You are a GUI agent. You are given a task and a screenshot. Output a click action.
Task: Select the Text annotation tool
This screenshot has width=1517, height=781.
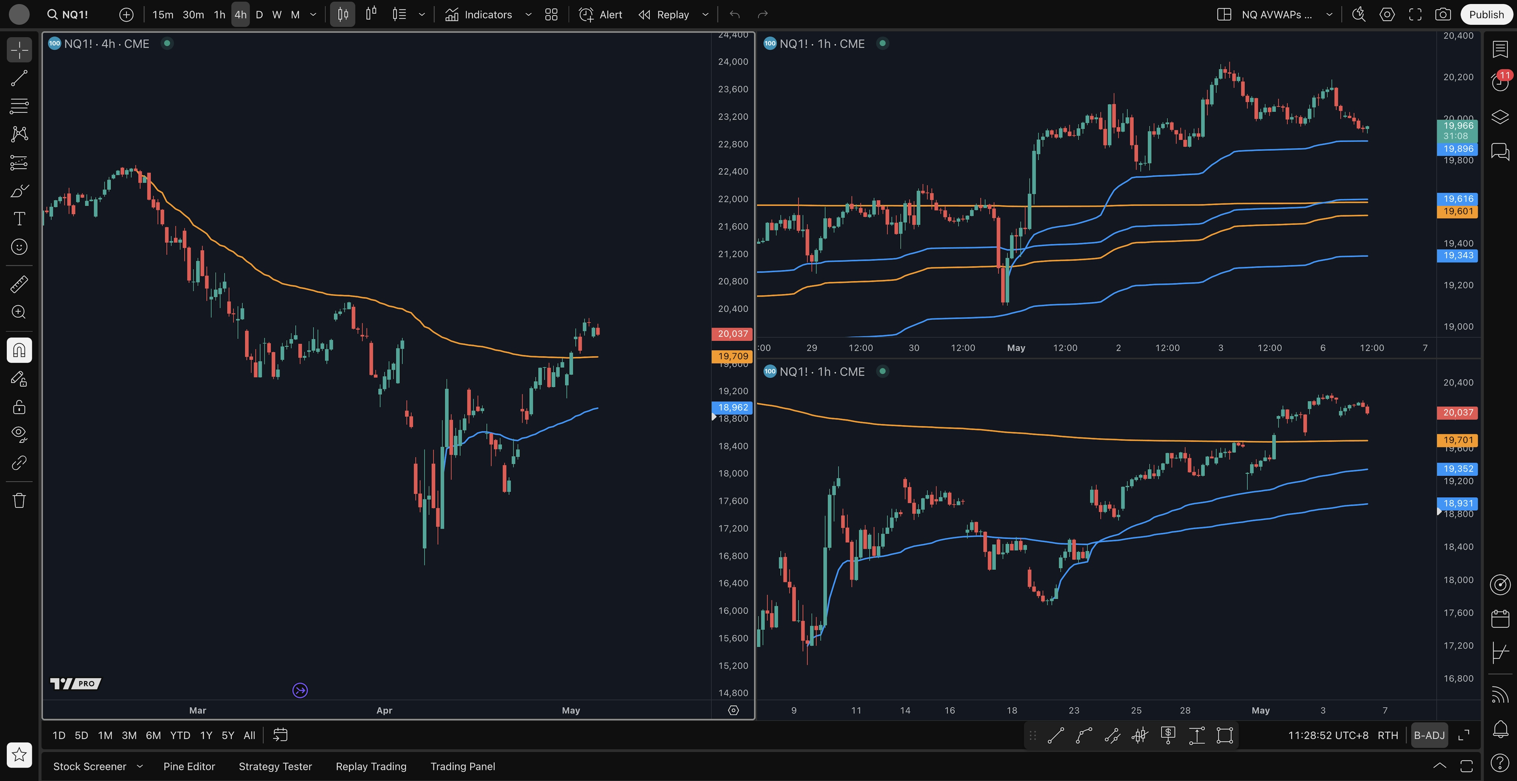pos(19,219)
